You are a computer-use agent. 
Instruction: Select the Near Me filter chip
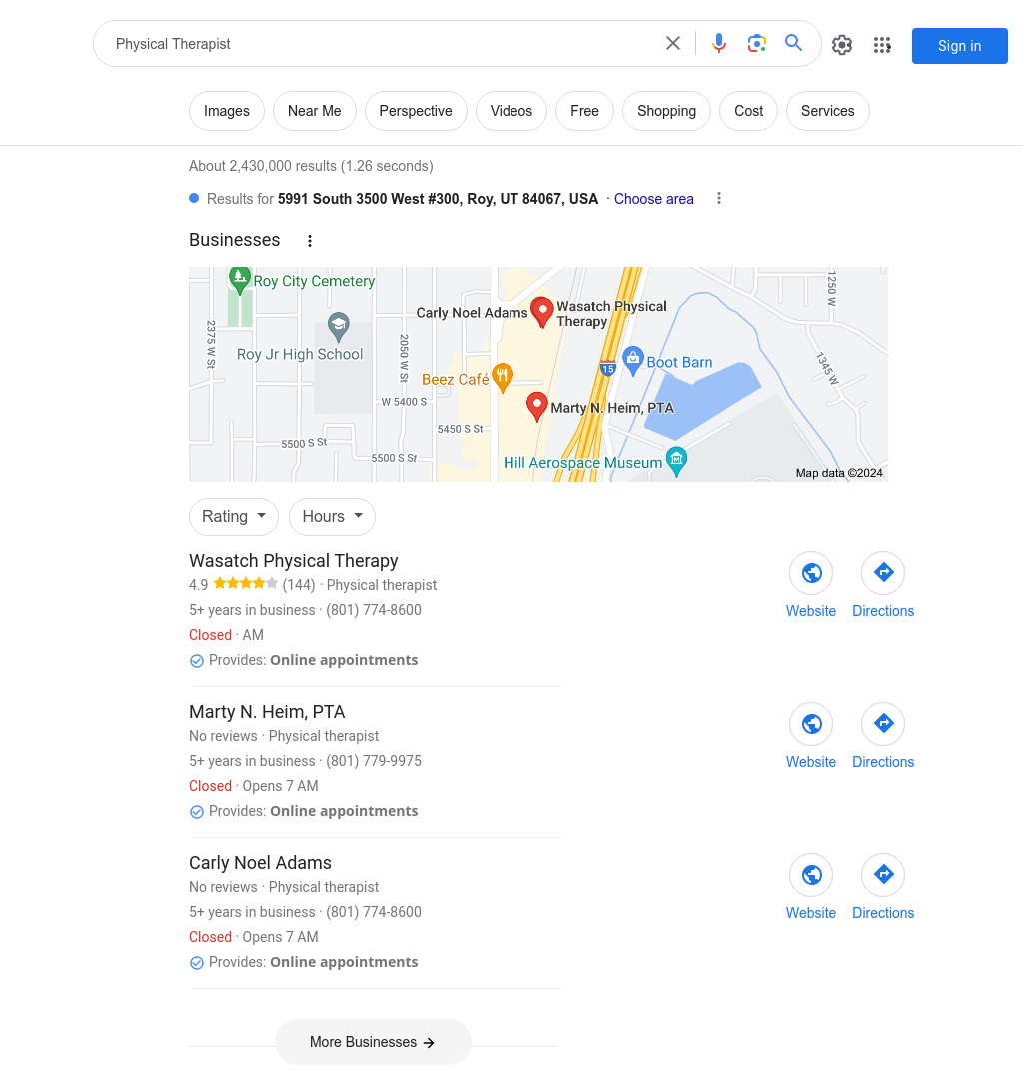pos(315,111)
